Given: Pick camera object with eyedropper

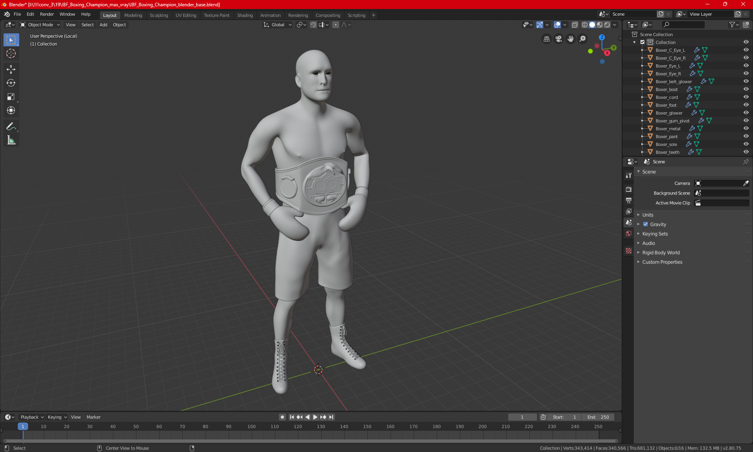Looking at the screenshot, I should (x=746, y=183).
